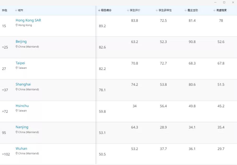Open the Hong Kong SAR city link

click(x=28, y=20)
